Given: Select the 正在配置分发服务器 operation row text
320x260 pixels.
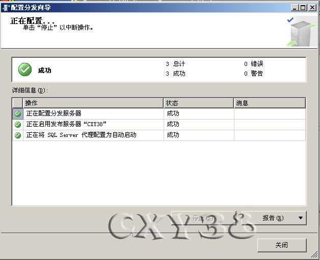Looking at the screenshot, I should [x=54, y=113].
